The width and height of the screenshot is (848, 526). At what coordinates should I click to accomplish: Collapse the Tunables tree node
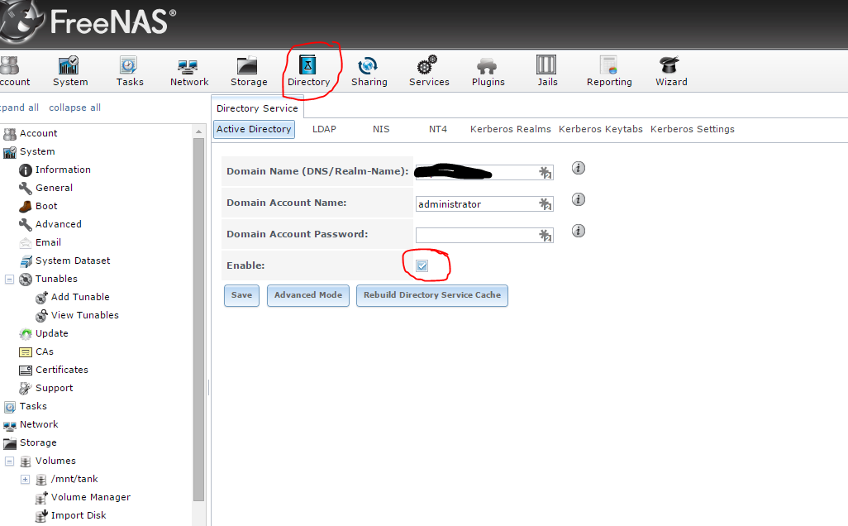tap(10, 280)
